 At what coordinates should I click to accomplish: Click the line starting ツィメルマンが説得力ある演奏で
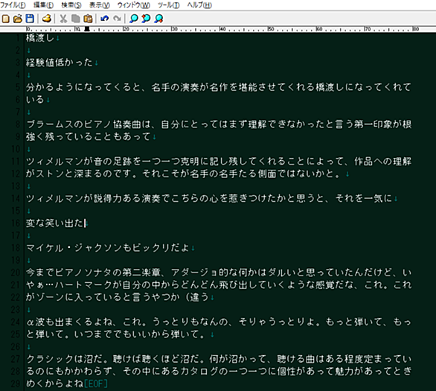(209, 198)
